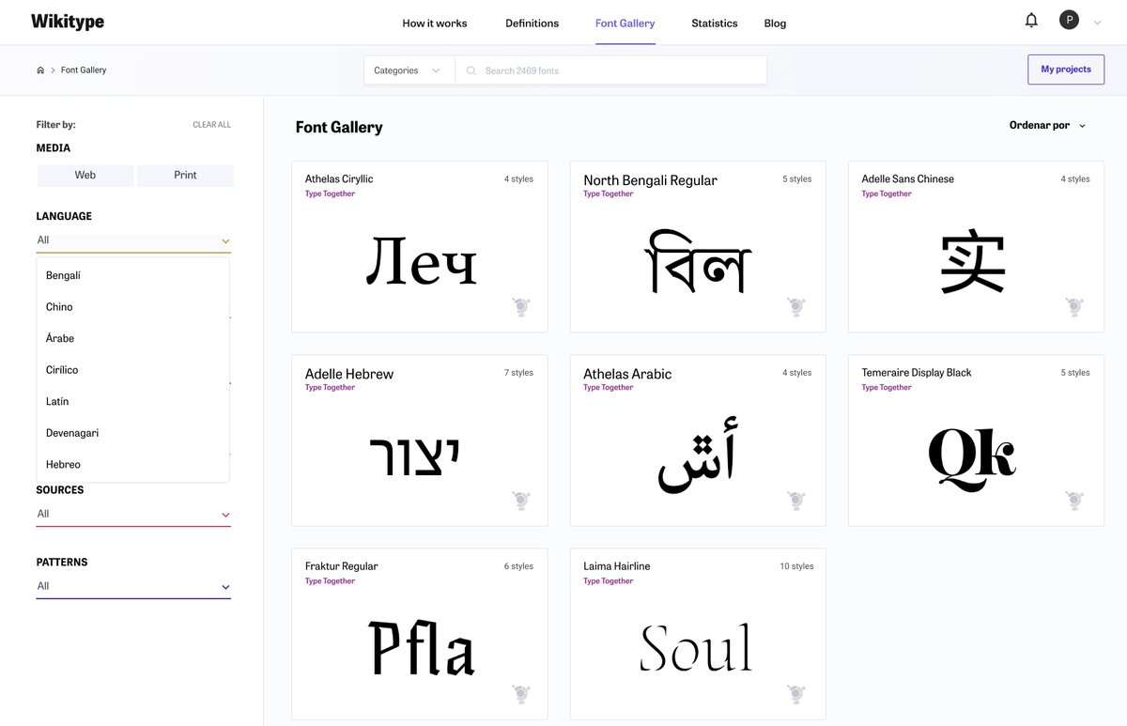Open the Statistics page
1127x726 pixels.
tap(714, 23)
